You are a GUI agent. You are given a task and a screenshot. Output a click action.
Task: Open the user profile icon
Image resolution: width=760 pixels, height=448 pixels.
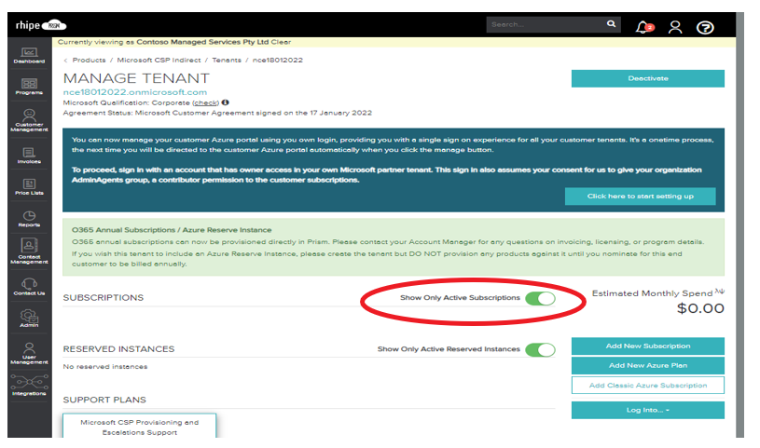click(x=675, y=27)
